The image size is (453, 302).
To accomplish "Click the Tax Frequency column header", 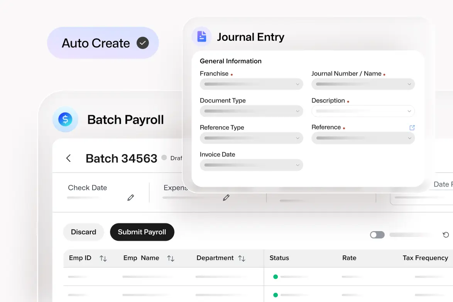I will [425, 258].
